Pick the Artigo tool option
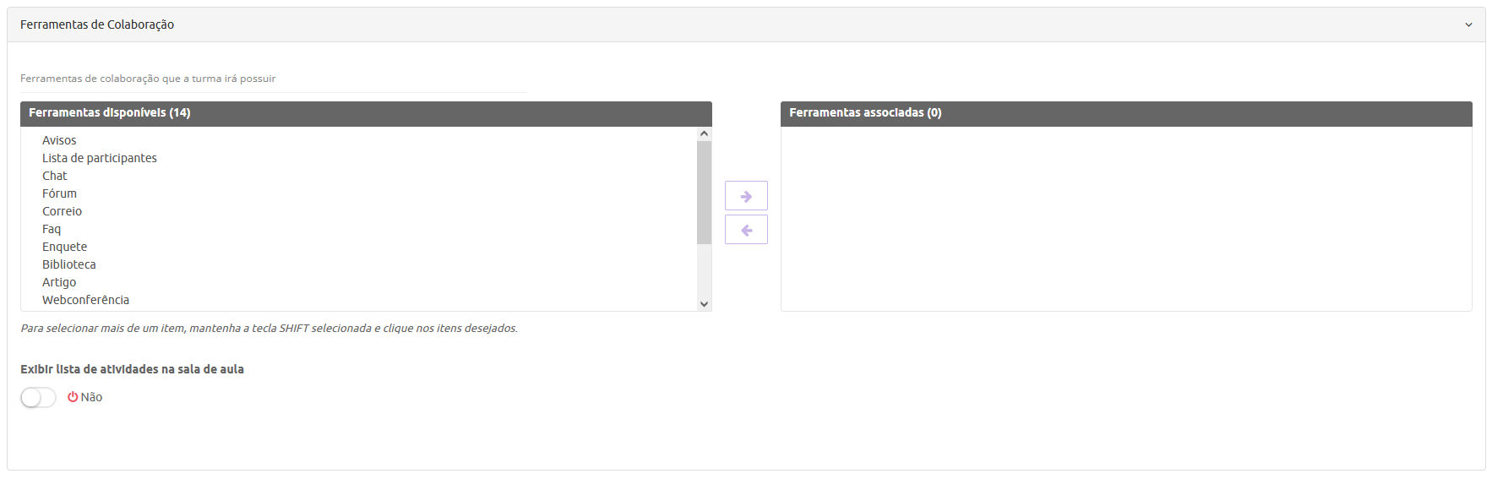The image size is (1492, 479). click(59, 282)
